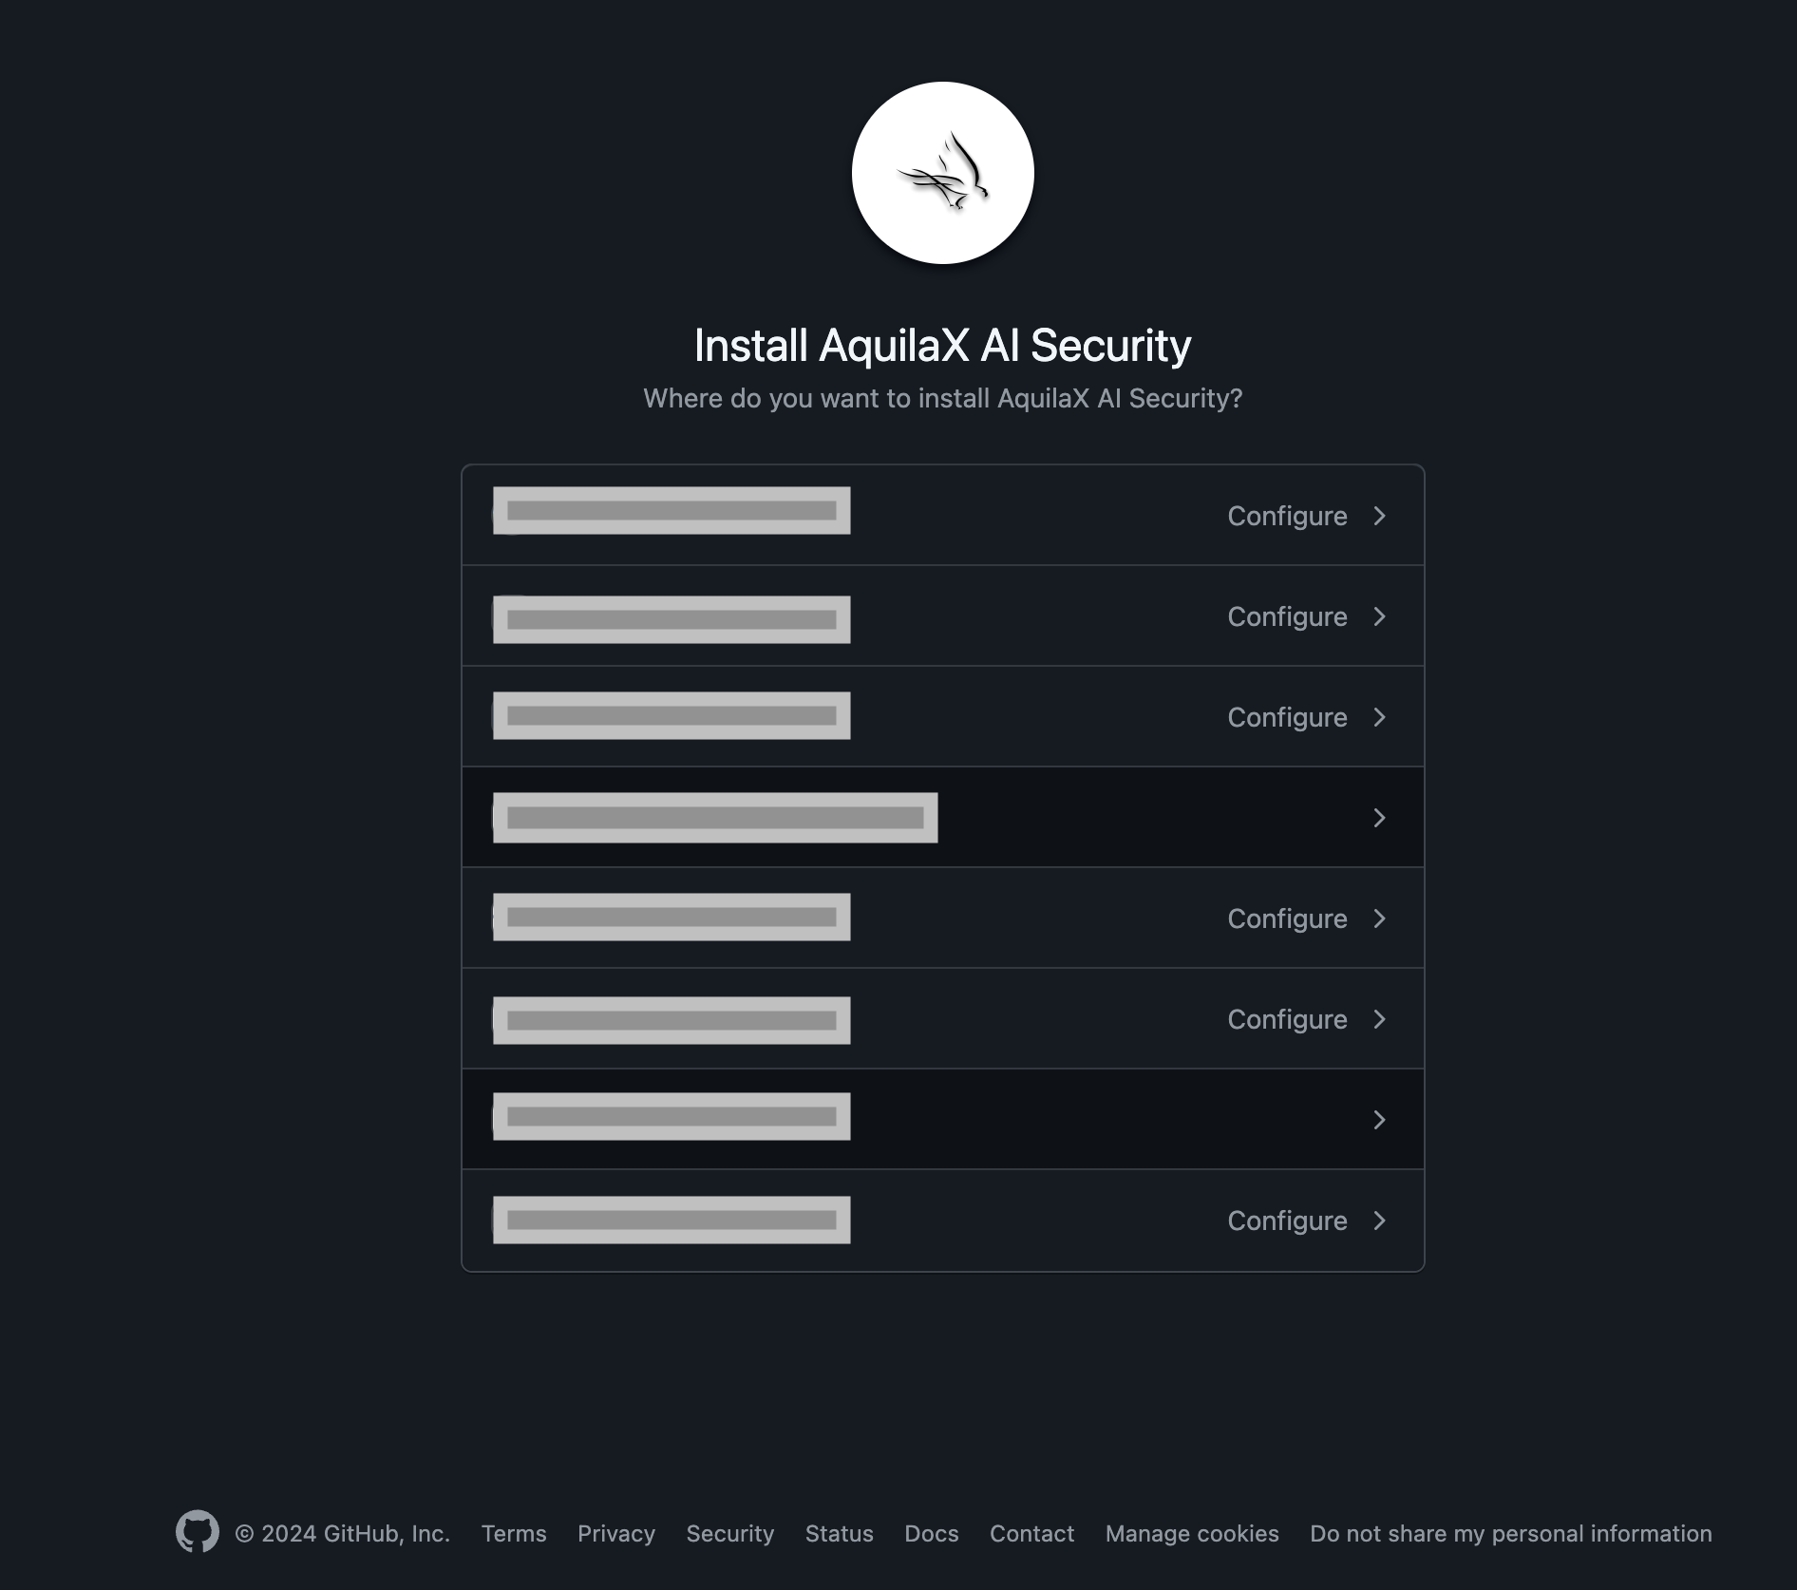This screenshot has height=1590, width=1797.
Task: Open the Docs footer link
Action: 932,1533
